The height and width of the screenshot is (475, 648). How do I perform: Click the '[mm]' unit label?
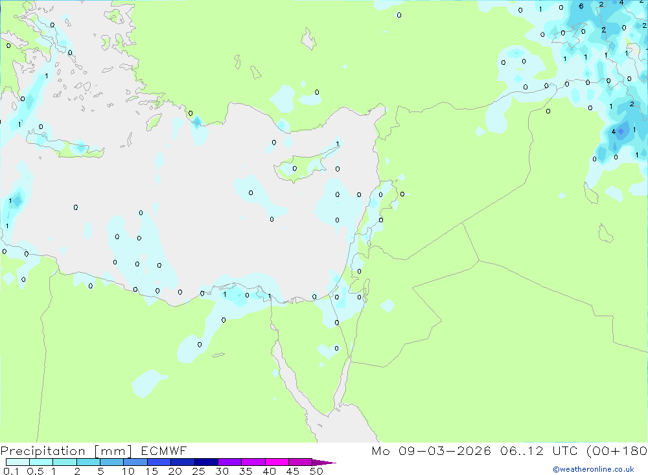[x=113, y=451]
